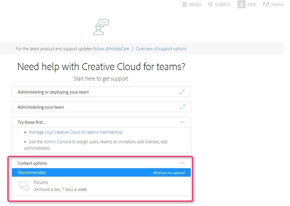
Task: Click the 'Contact options' header text
Action: [32, 163]
